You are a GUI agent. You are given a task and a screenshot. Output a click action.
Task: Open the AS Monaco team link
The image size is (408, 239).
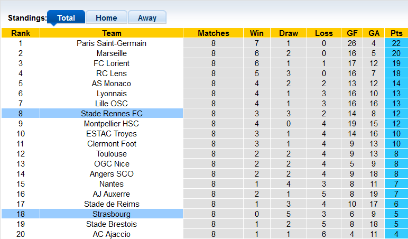112,84
